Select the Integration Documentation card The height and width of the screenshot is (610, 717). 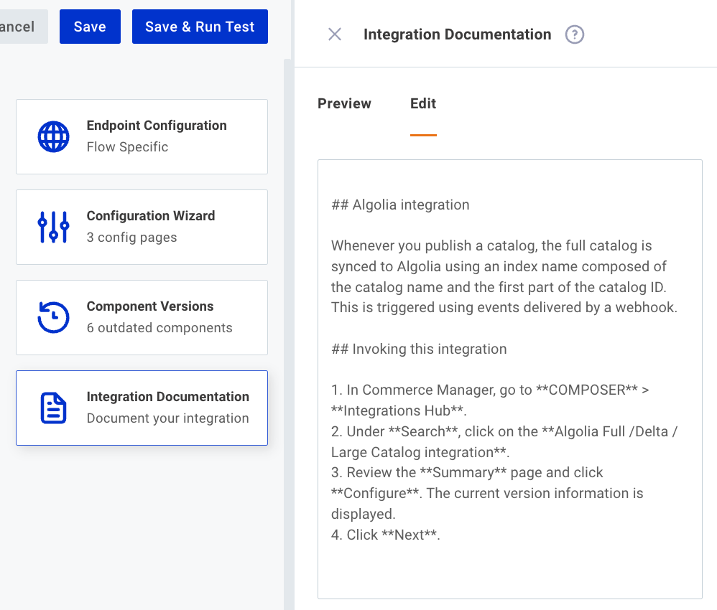[142, 408]
